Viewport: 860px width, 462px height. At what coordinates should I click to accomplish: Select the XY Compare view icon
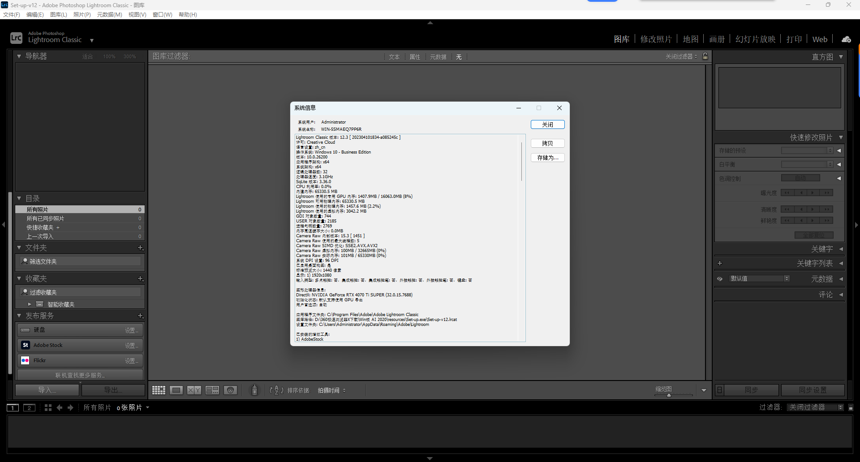[x=194, y=390]
